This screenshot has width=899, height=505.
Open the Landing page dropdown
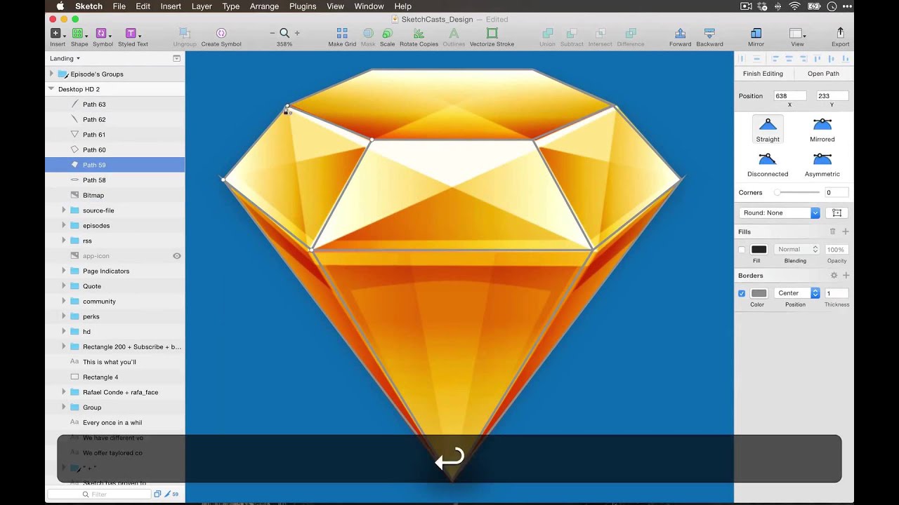click(65, 59)
